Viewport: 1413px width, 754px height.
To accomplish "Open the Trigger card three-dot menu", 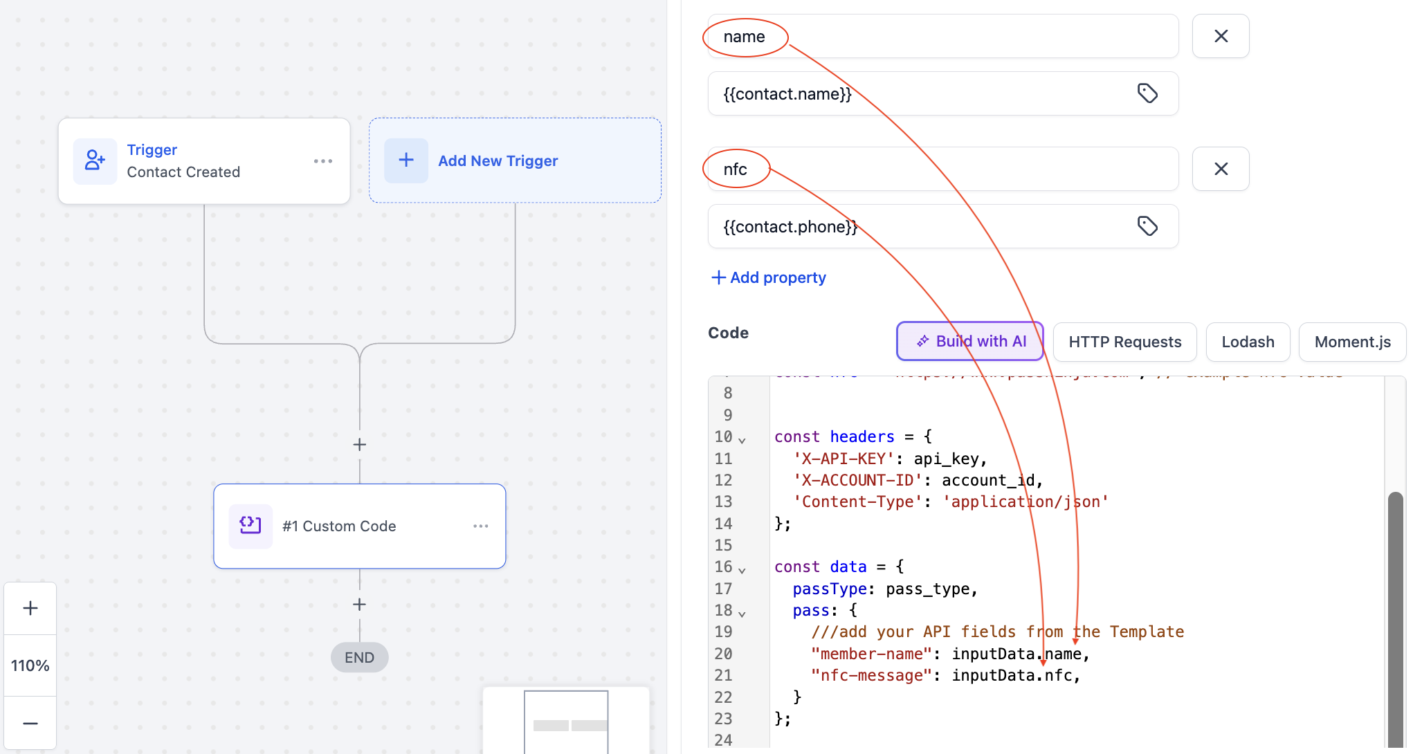I will click(322, 161).
